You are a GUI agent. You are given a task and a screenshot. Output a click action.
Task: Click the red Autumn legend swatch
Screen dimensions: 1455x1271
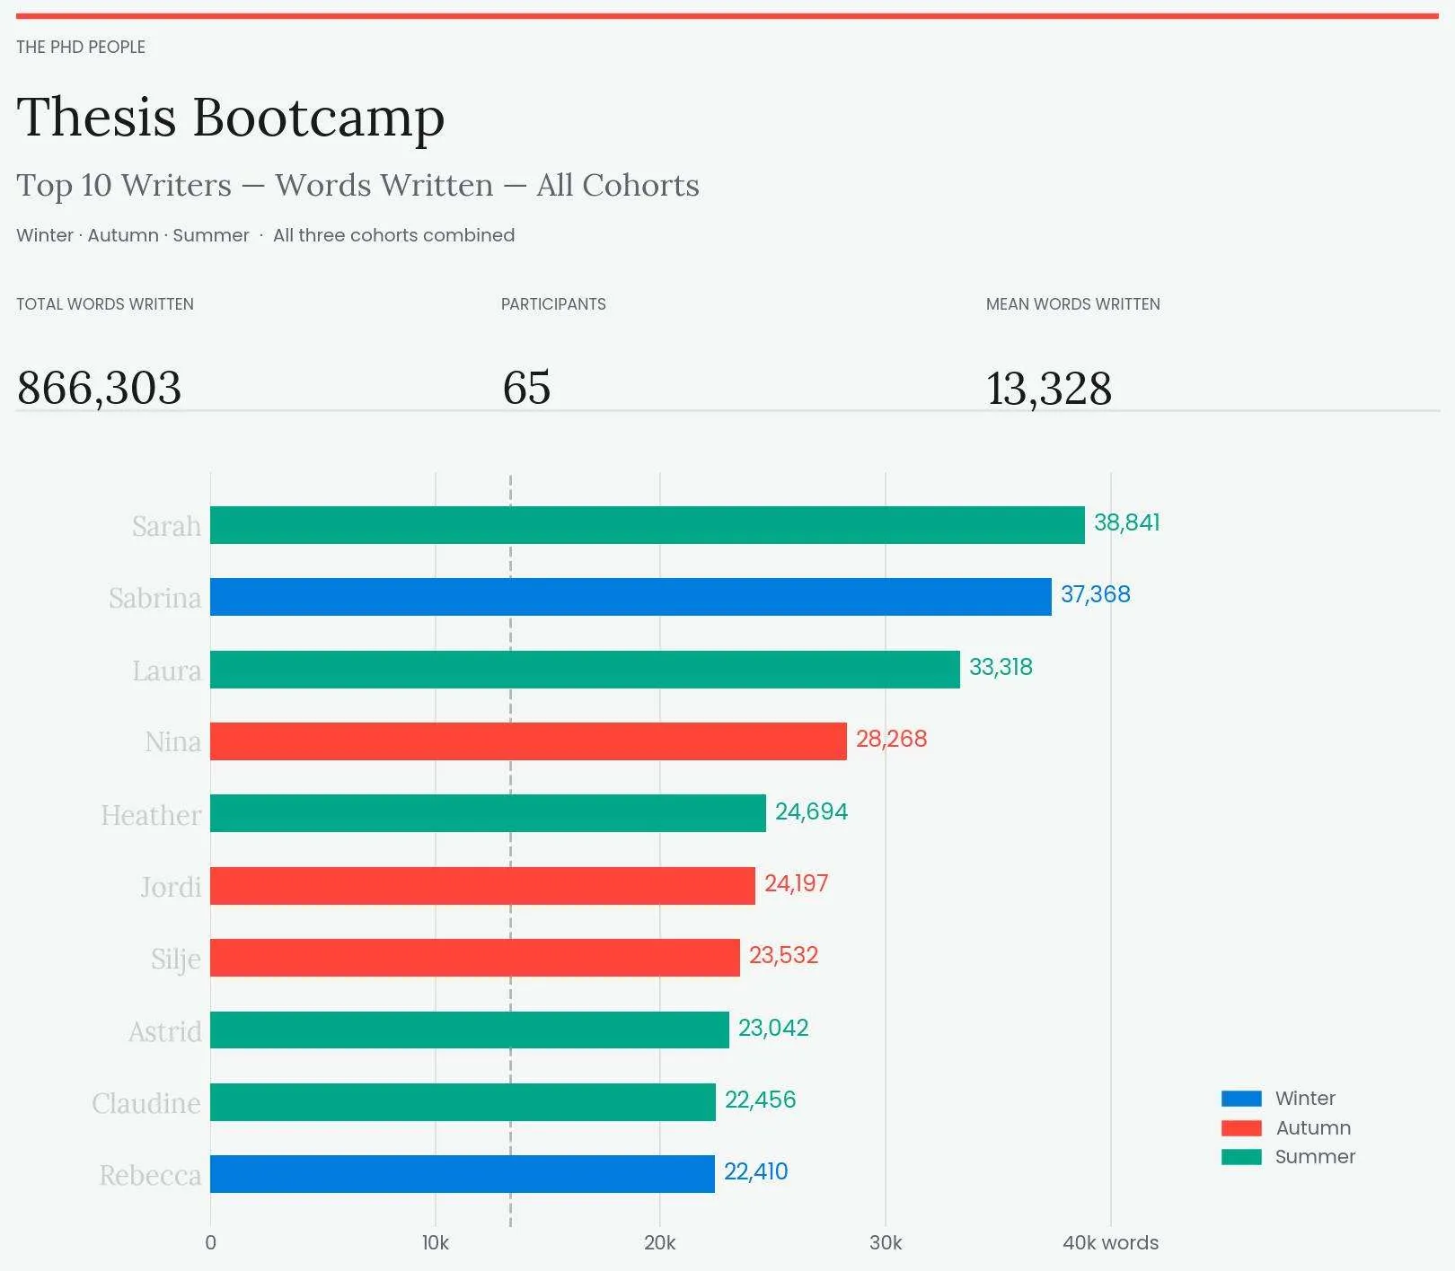[1241, 1128]
